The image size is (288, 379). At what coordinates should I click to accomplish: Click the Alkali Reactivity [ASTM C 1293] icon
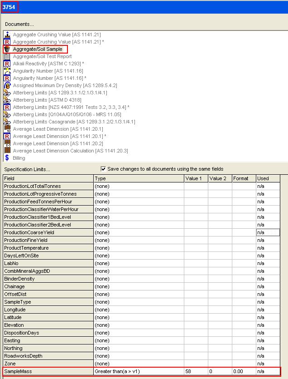(7, 64)
